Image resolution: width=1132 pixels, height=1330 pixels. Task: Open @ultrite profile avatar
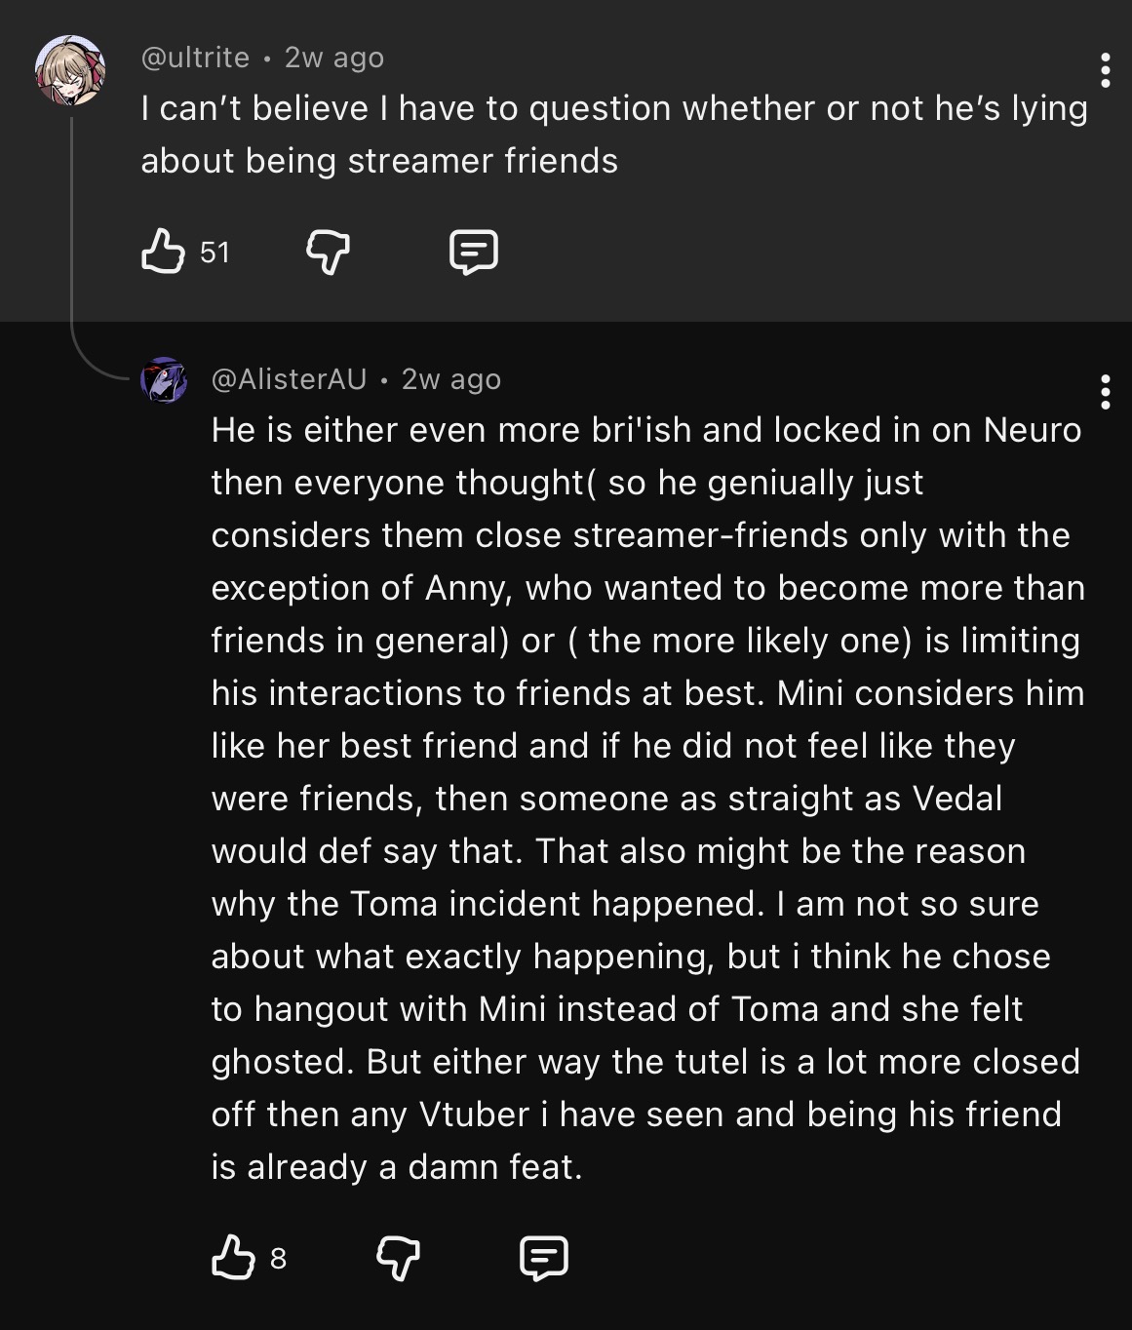(70, 70)
